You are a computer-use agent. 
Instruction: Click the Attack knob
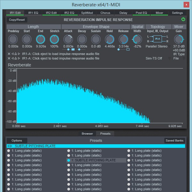click(68, 39)
